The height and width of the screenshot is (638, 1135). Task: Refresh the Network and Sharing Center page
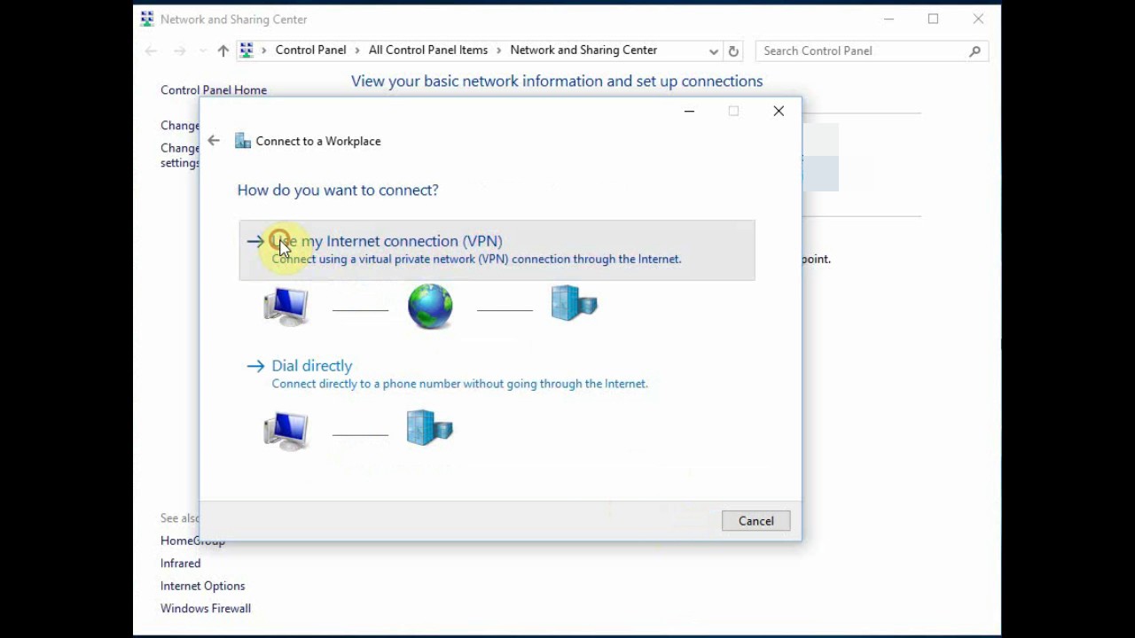click(733, 51)
